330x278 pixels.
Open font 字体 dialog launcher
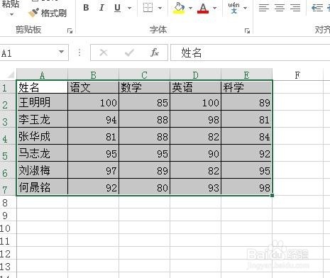click(247, 30)
